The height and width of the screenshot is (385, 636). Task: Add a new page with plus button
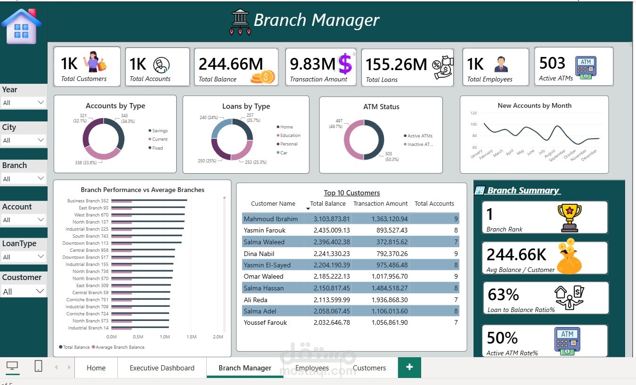409,368
